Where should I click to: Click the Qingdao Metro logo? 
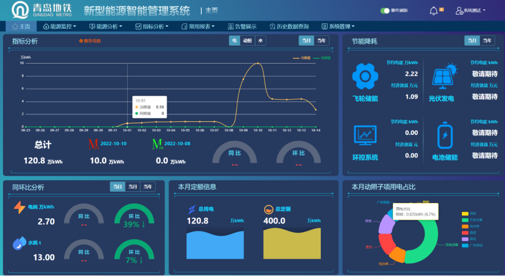coord(23,11)
